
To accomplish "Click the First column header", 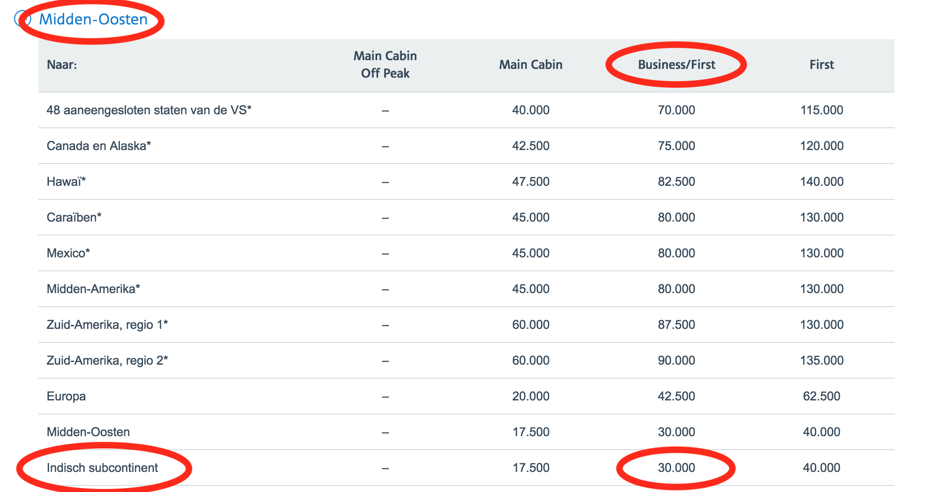I will coord(821,65).
